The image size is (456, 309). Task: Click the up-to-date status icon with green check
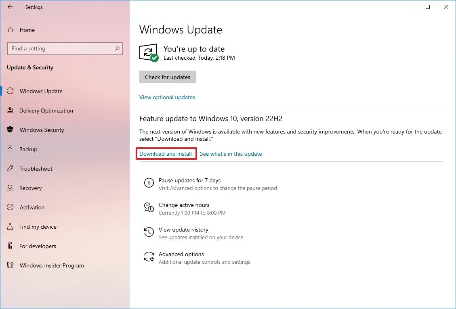pos(149,52)
